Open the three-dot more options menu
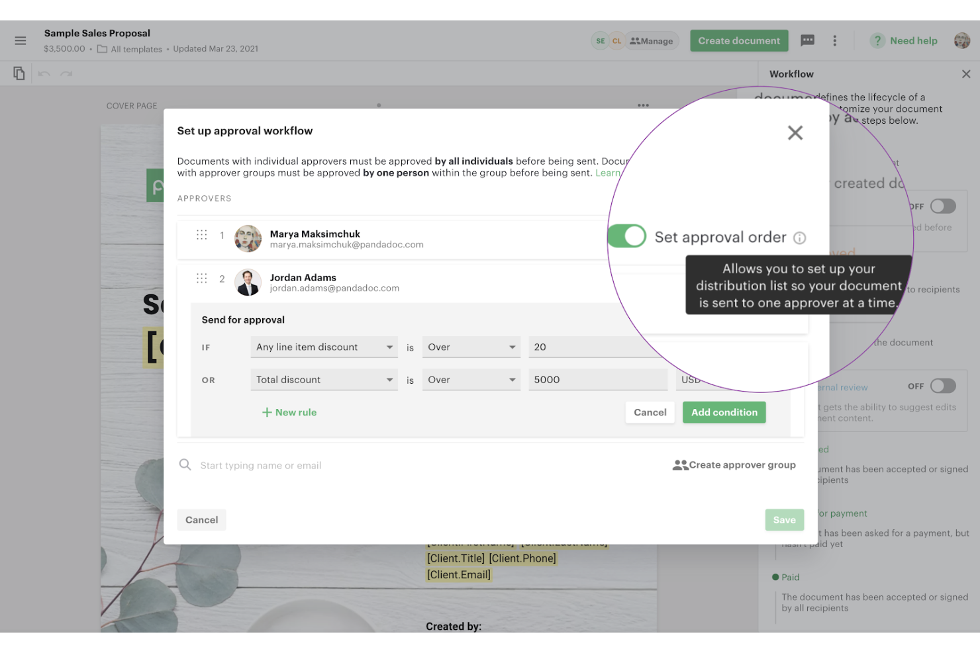 pos(834,41)
